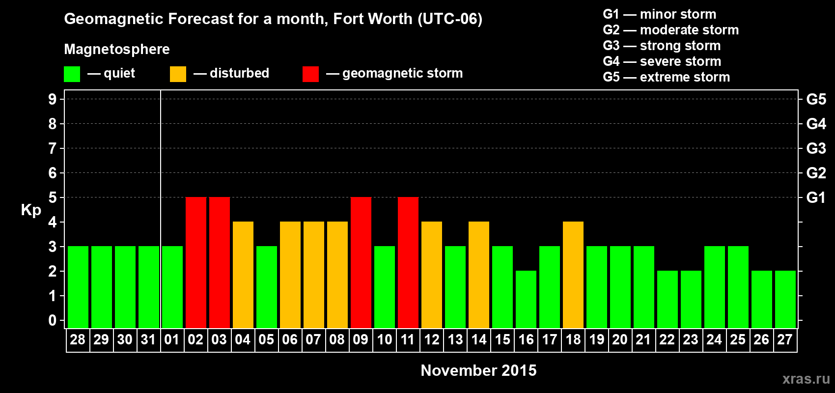Select the orange bar for November 12

[x=432, y=275]
